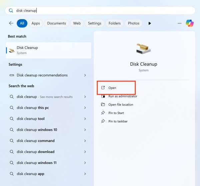Expand chevron for 'disk cleanup tool'
The image size is (200, 186).
click(85, 119)
